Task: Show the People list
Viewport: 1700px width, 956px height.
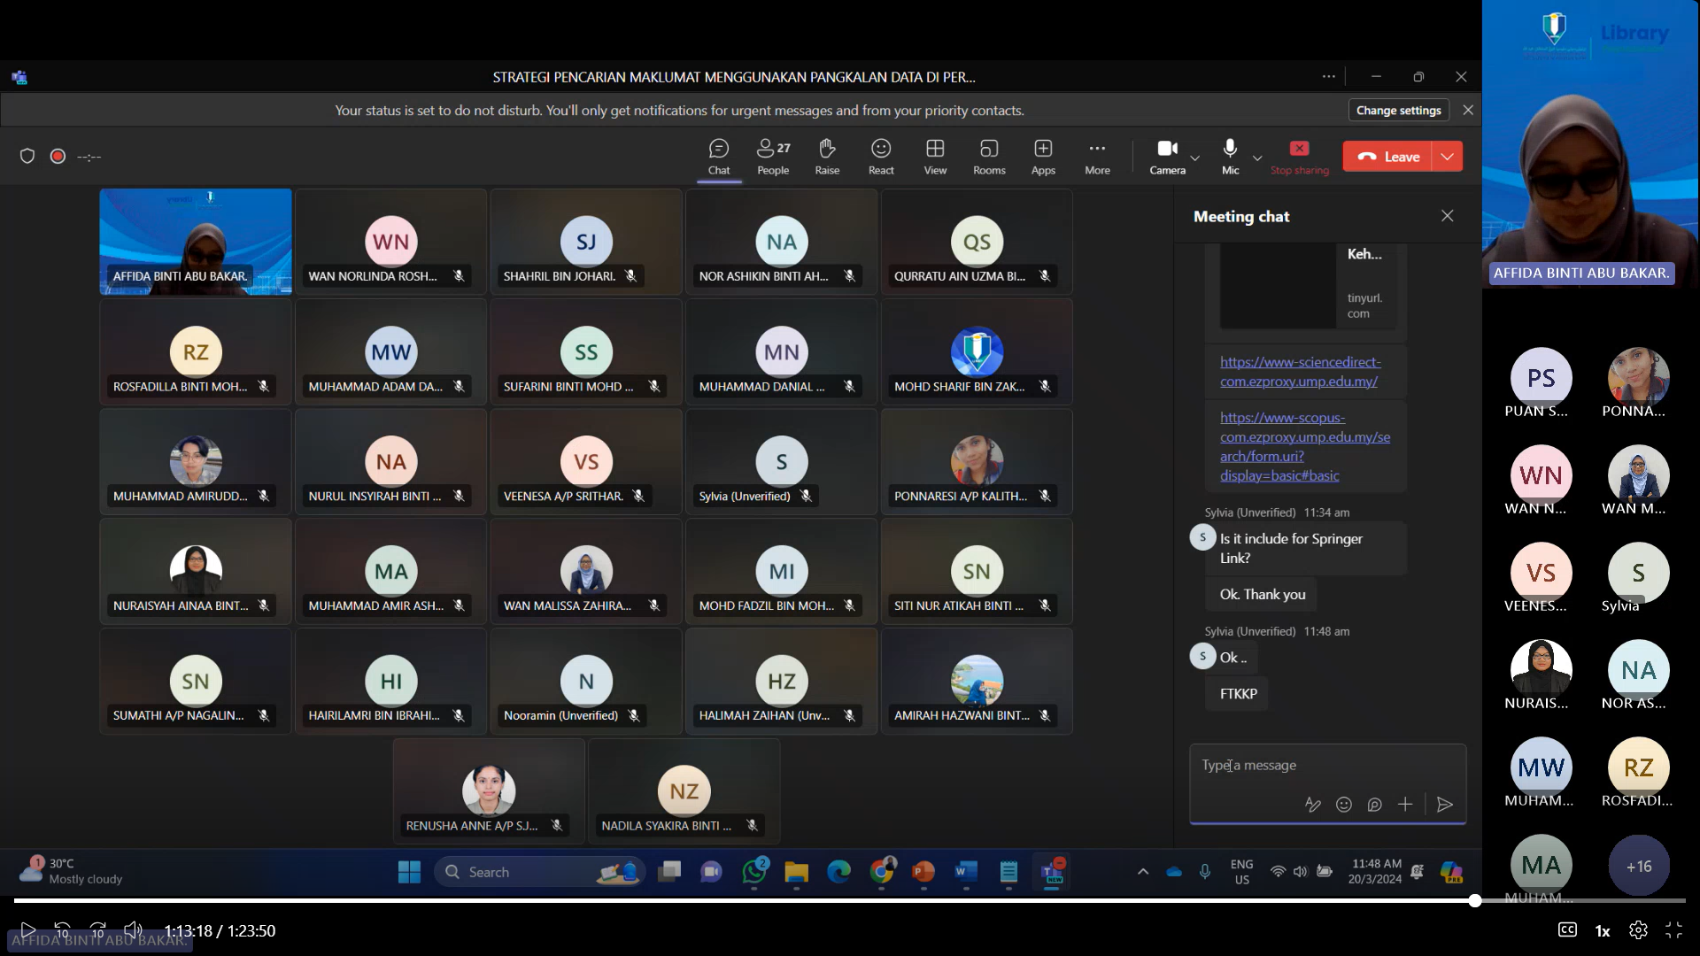Action: tap(773, 157)
